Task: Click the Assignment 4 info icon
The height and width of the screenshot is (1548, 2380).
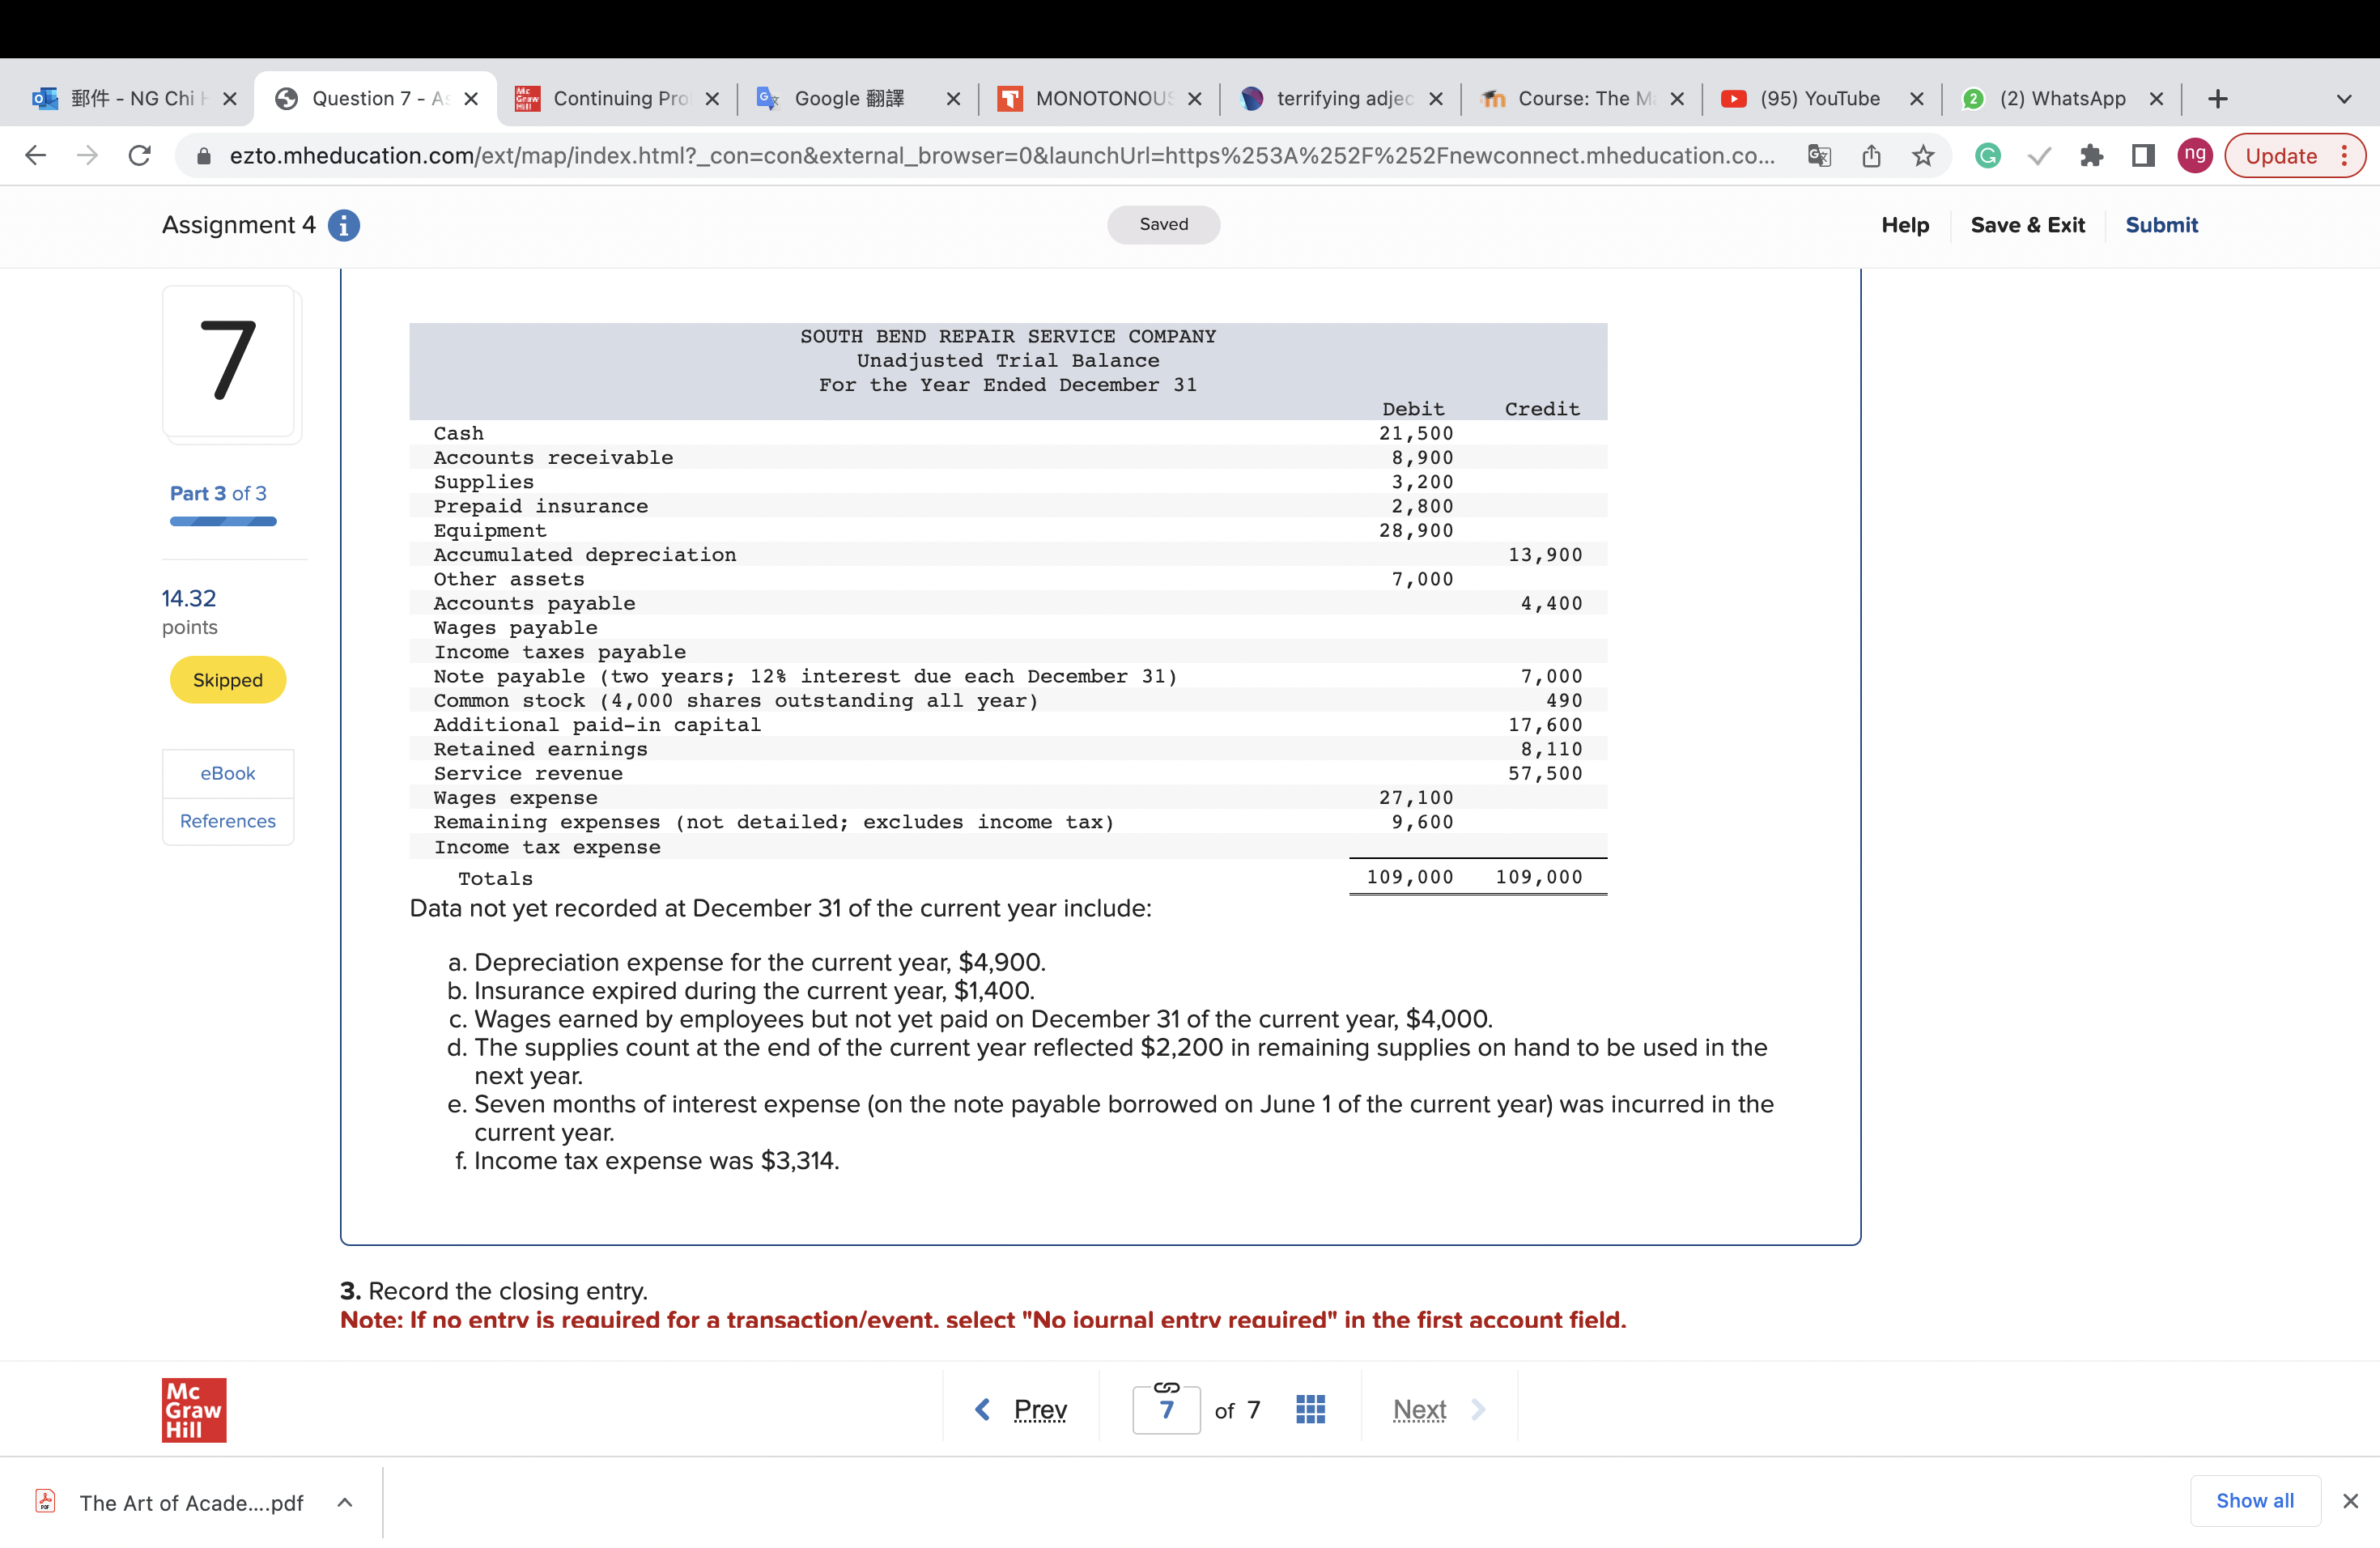Action: pos(344,226)
